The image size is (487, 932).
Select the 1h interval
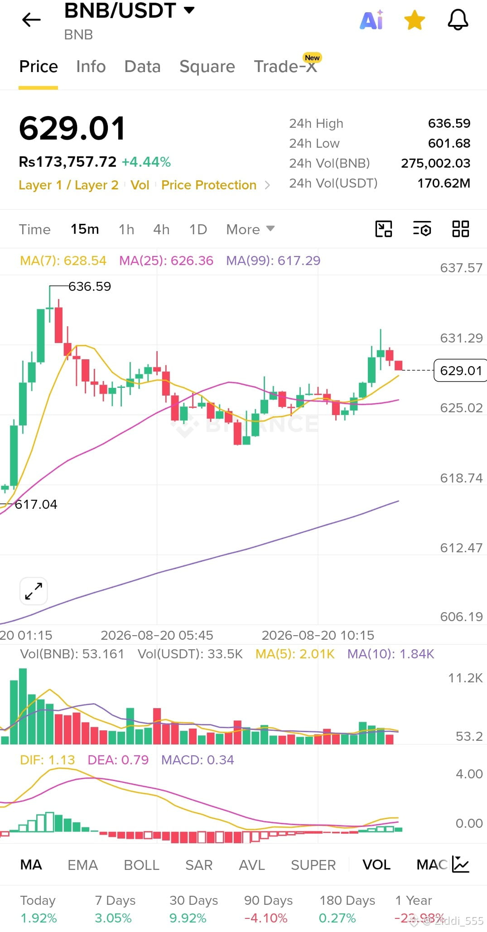[126, 229]
